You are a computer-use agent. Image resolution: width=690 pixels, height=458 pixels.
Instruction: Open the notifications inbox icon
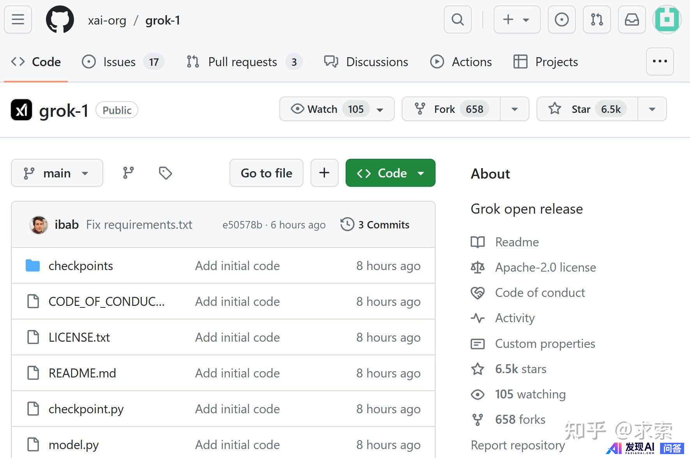(632, 19)
